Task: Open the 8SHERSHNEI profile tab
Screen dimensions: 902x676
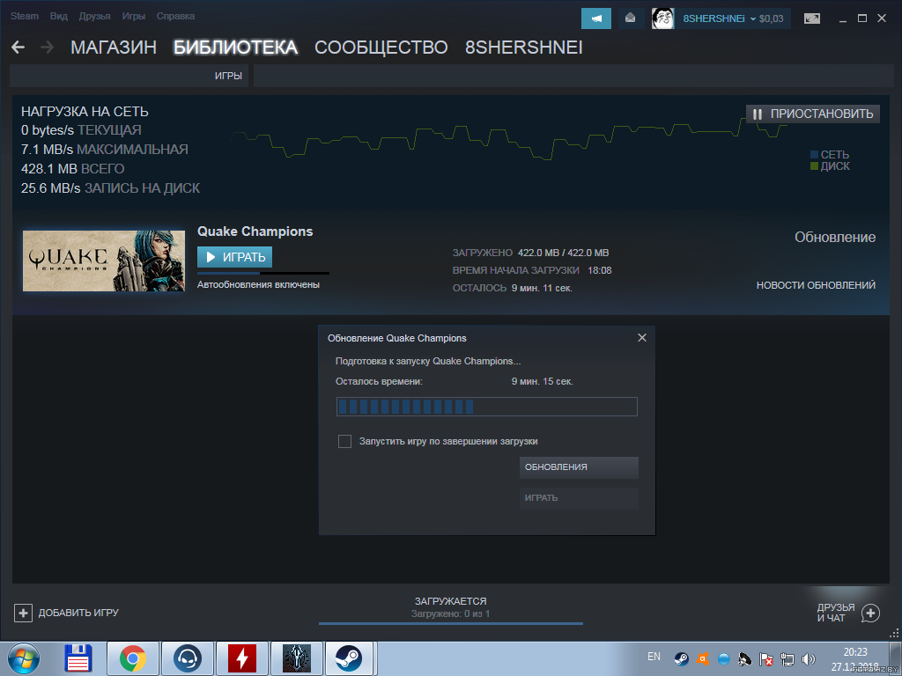Action: (x=524, y=48)
